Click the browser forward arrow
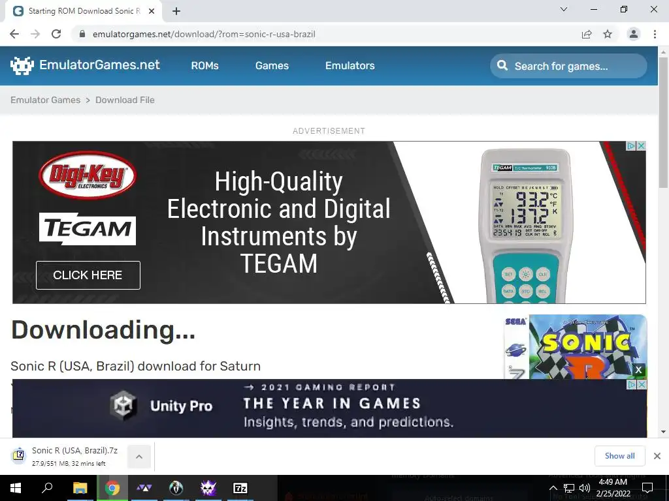669x501 pixels. (35, 34)
